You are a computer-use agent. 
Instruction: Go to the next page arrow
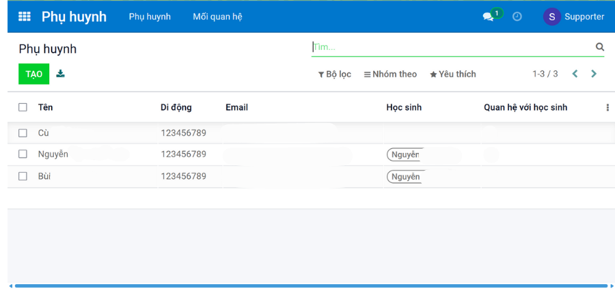pyautogui.click(x=594, y=74)
